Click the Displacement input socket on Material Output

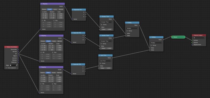192,45
